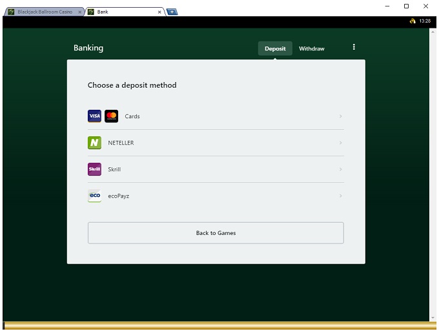Switch to Blackjack Ballroom Casino tab

pyautogui.click(x=45, y=12)
